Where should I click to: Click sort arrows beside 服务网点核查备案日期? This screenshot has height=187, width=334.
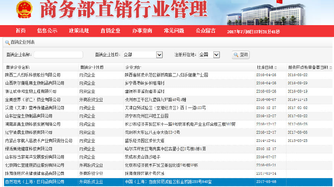tap(330, 67)
